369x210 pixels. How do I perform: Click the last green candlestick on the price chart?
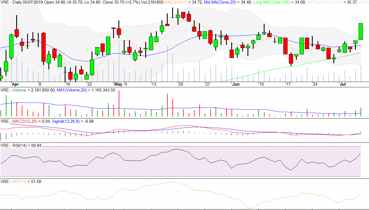tap(361, 32)
